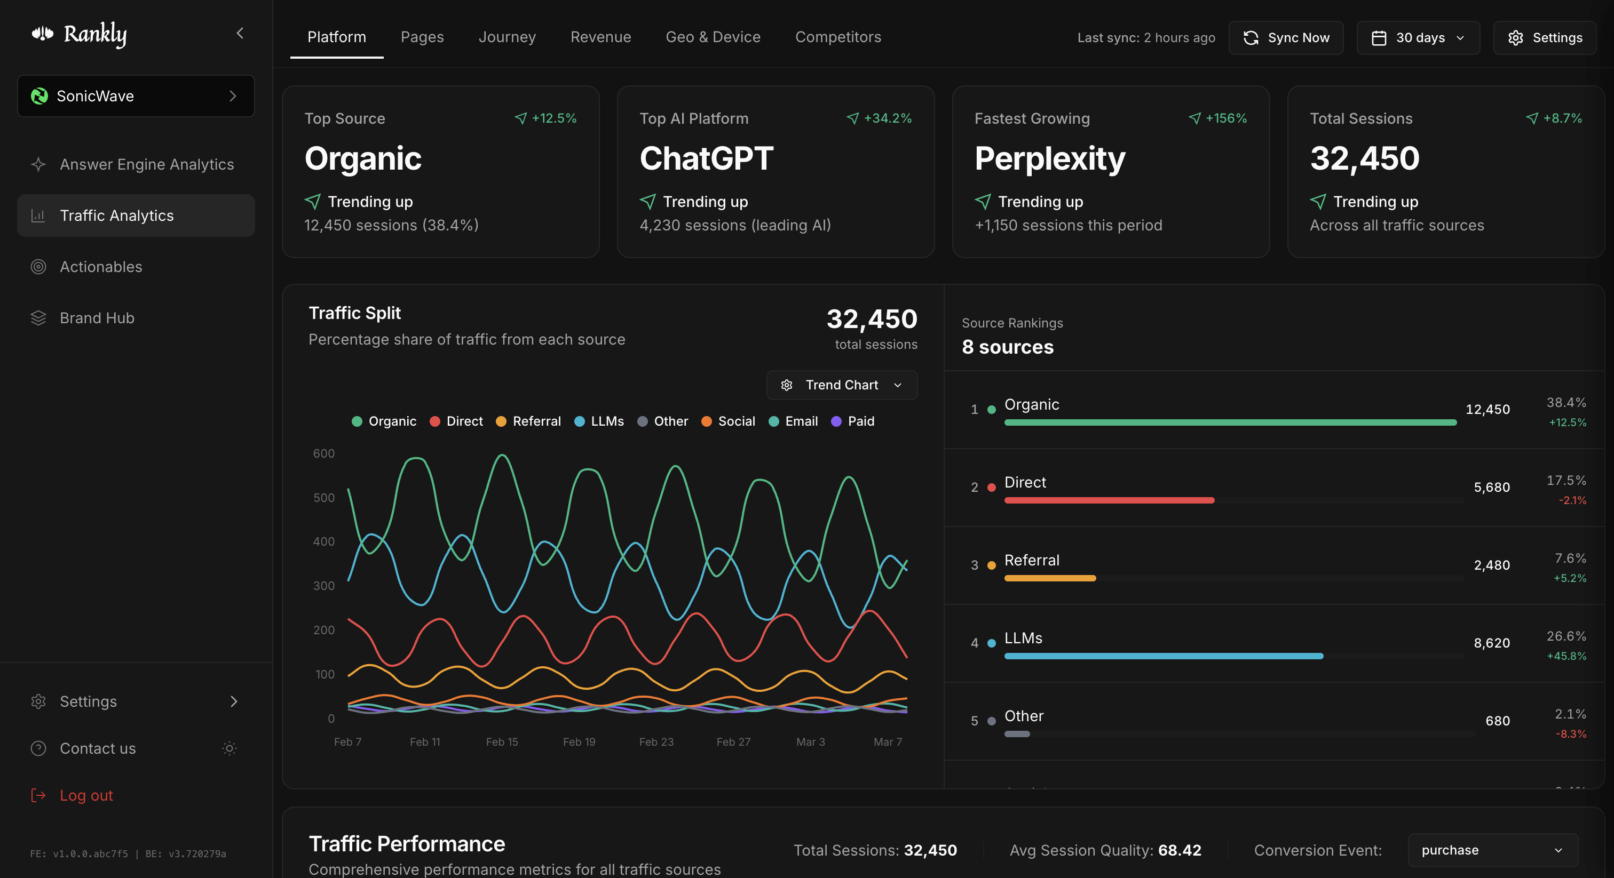The height and width of the screenshot is (878, 1614).
Task: Expand the Trend Chart view selector
Action: (842, 385)
